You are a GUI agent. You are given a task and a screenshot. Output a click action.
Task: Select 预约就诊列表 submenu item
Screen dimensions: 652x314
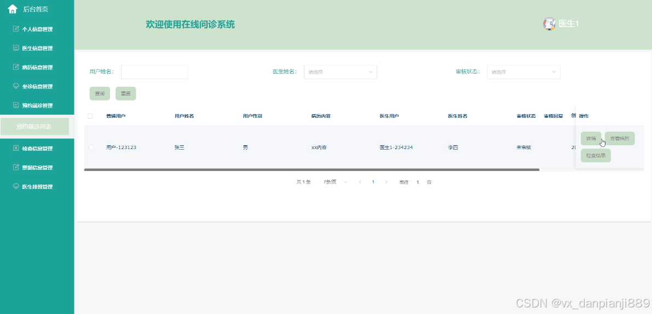(34, 127)
